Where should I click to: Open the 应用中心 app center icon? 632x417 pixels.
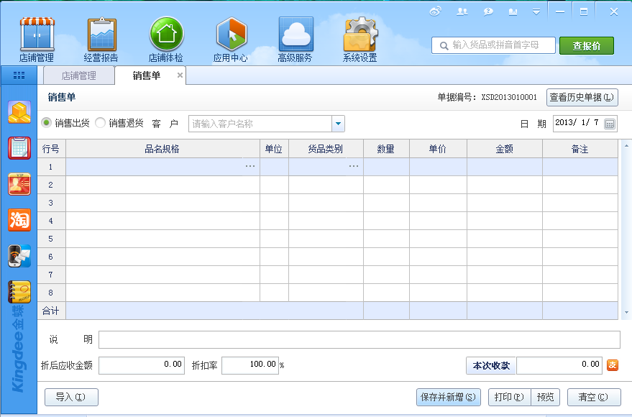(x=231, y=34)
